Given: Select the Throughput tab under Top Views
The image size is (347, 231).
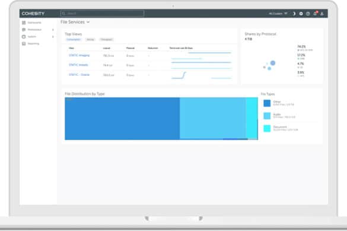Looking at the screenshot, I should coord(106,39).
